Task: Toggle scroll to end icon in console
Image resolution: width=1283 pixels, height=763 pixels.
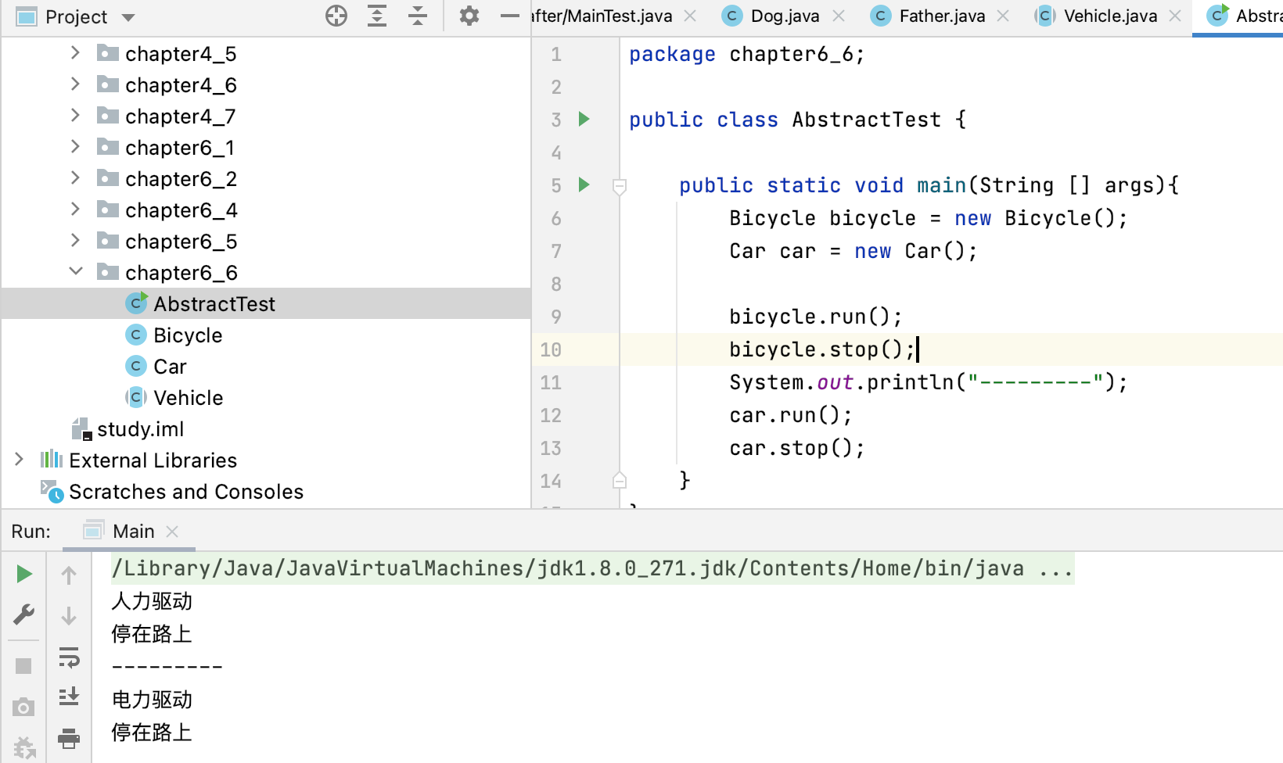Action: pyautogui.click(x=69, y=697)
